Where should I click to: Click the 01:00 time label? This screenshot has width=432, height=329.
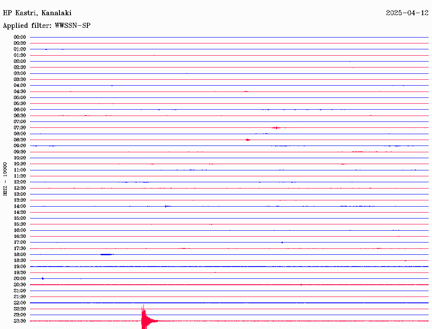click(20, 49)
